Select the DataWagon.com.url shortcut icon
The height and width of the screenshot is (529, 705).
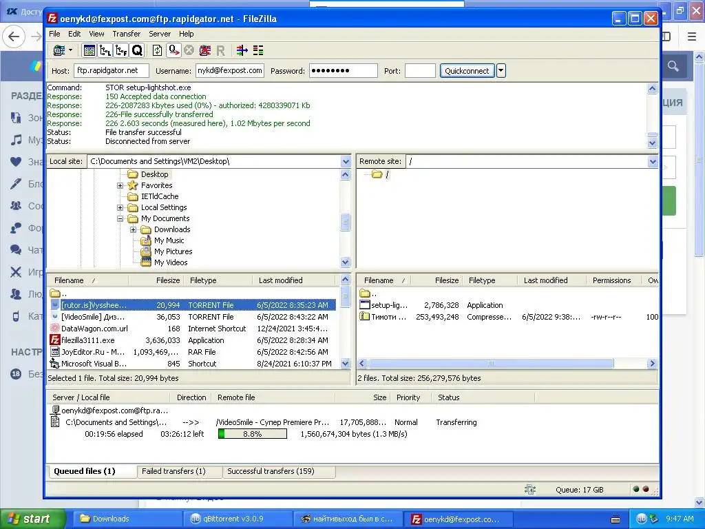pos(55,329)
